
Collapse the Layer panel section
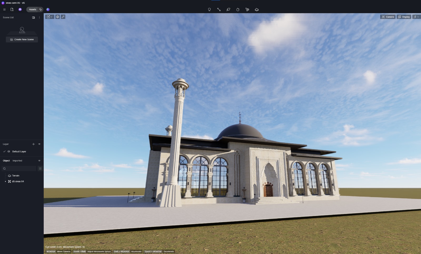tap(39, 144)
